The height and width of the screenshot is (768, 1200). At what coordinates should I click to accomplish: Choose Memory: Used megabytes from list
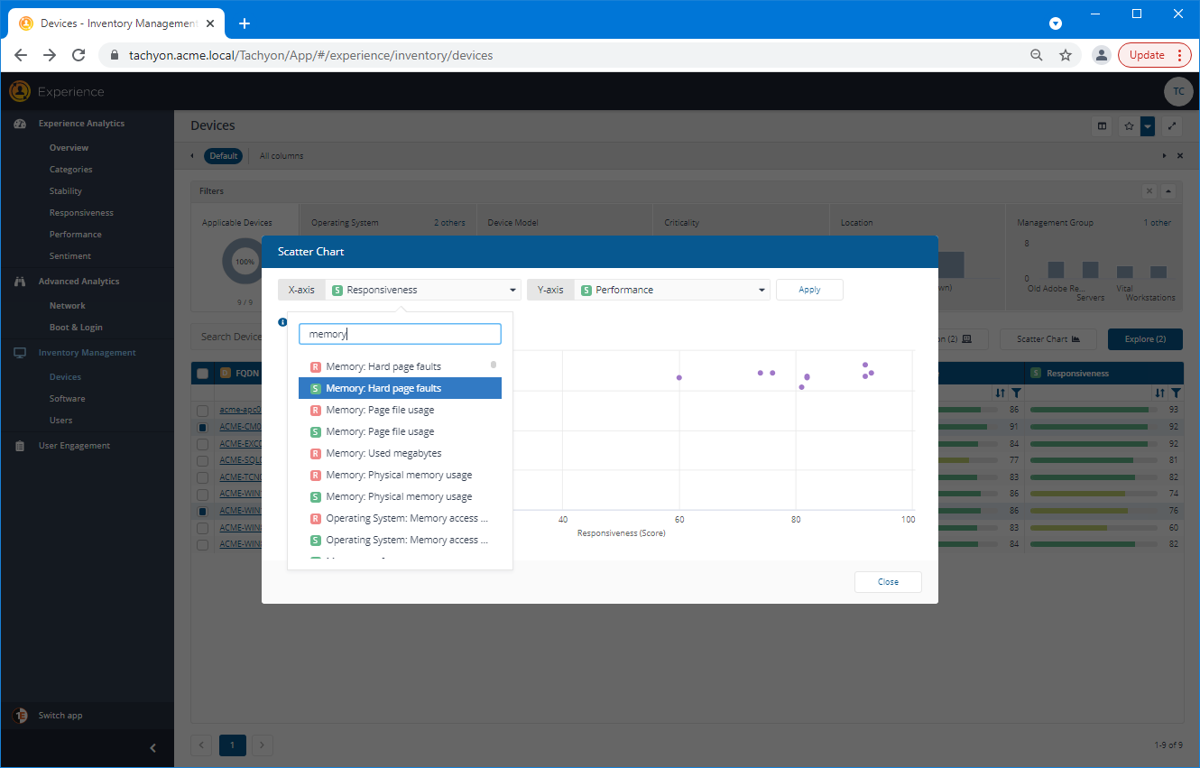click(400, 453)
